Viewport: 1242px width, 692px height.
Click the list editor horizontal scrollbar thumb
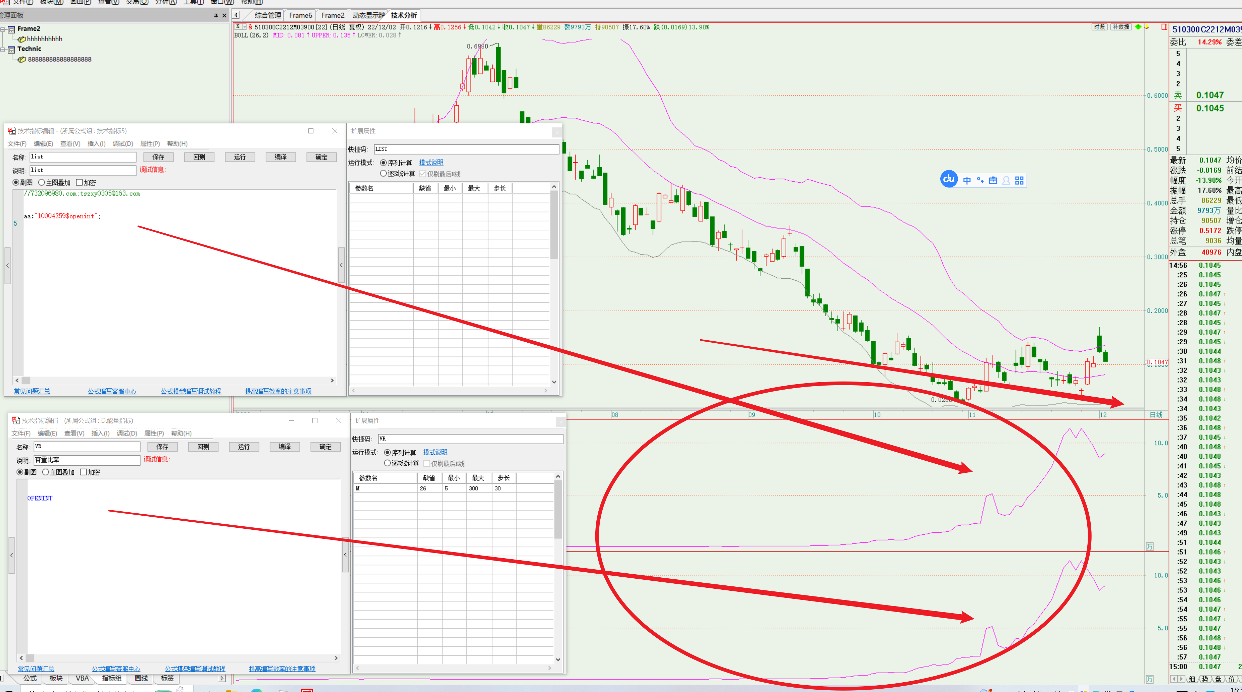(x=26, y=381)
